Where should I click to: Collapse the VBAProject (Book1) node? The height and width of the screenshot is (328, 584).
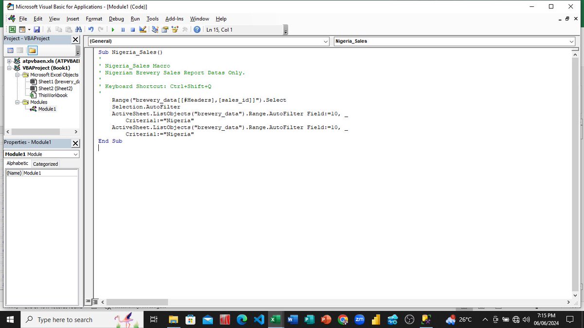(10, 68)
